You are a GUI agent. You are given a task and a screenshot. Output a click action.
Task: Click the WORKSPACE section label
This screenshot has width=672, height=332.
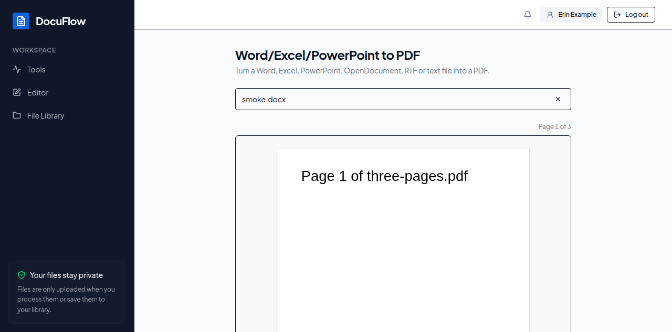click(34, 50)
